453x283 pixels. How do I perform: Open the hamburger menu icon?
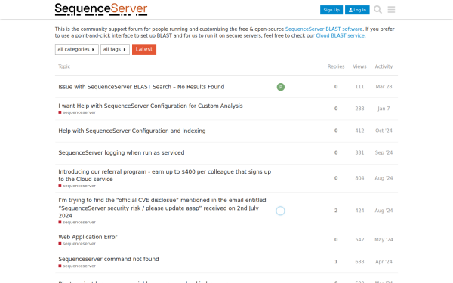391,10
